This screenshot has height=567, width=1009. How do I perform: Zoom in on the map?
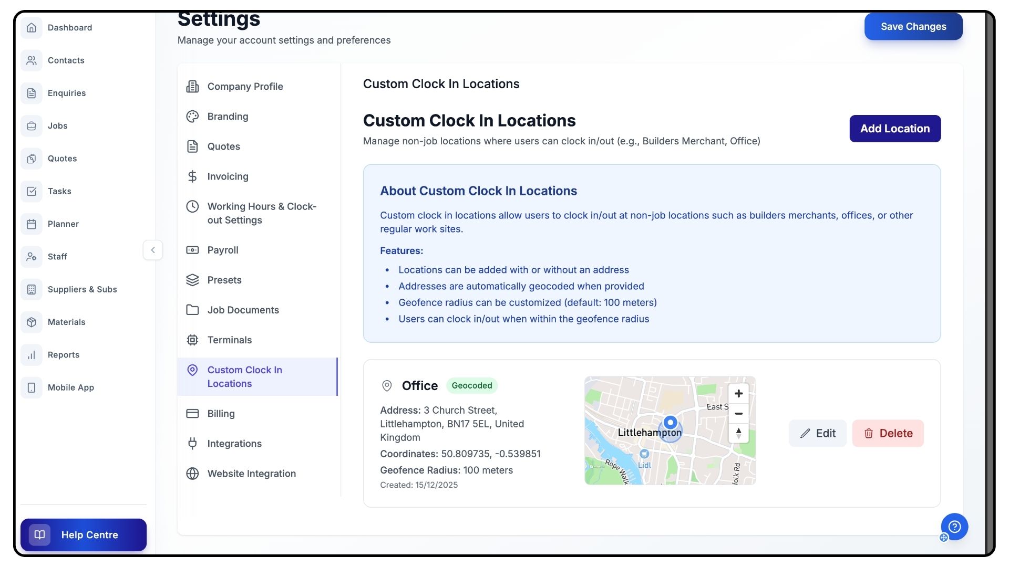[738, 394]
